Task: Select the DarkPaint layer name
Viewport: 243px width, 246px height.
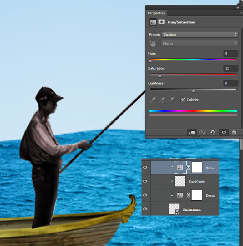Action: click(x=197, y=182)
